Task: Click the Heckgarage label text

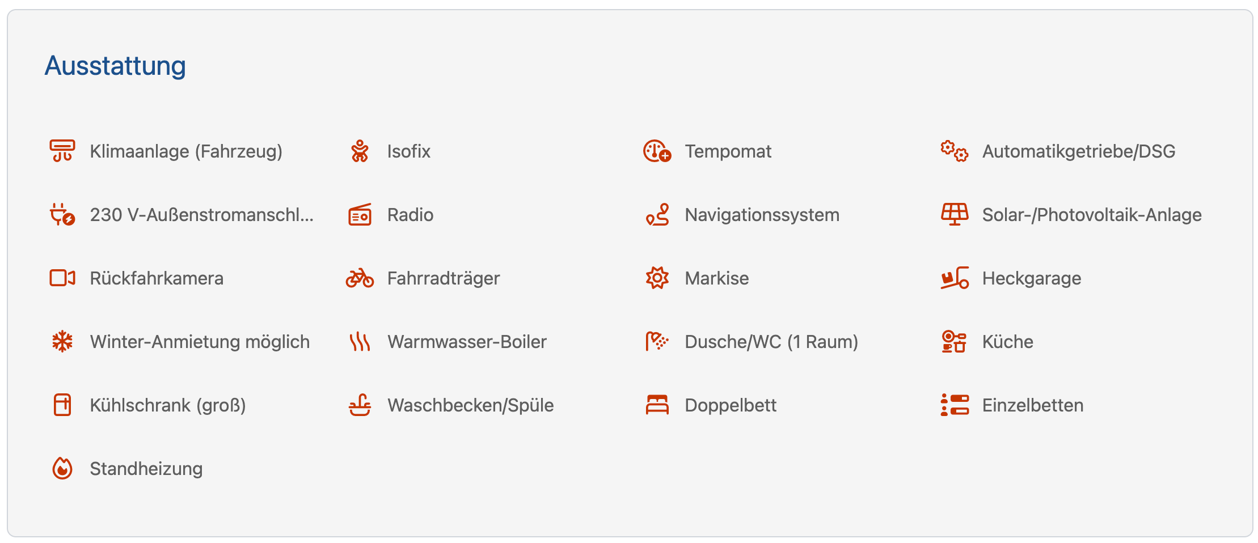Action: (x=1031, y=278)
